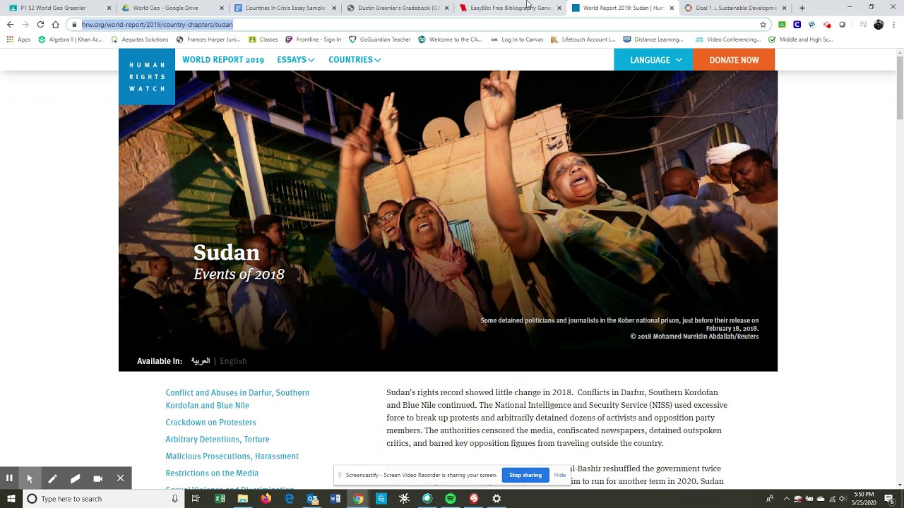This screenshot has width=904, height=508.
Task: Expand the COUNTRIES dropdown menu
Action: pos(355,60)
